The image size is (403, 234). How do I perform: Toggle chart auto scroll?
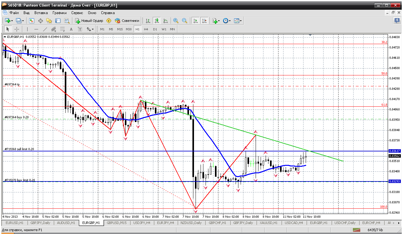coord(196,21)
